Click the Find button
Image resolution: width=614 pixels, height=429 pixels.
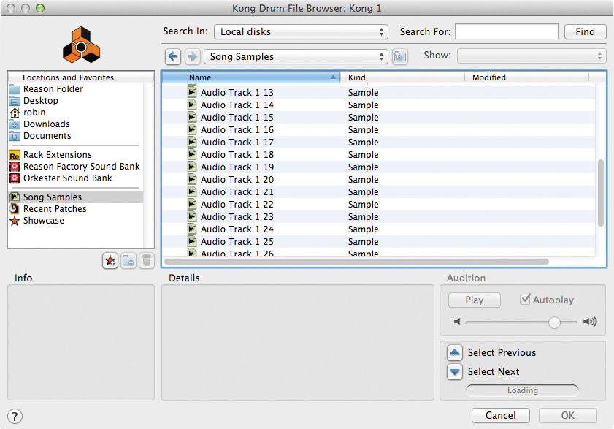coord(585,31)
